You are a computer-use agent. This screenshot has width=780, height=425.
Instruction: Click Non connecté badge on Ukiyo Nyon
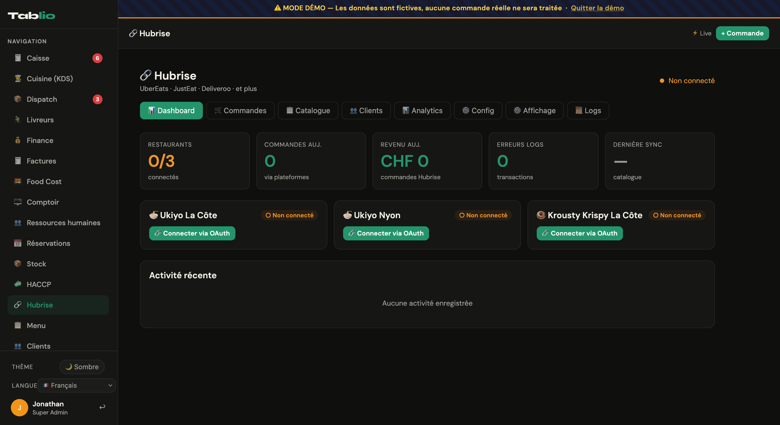(x=483, y=215)
